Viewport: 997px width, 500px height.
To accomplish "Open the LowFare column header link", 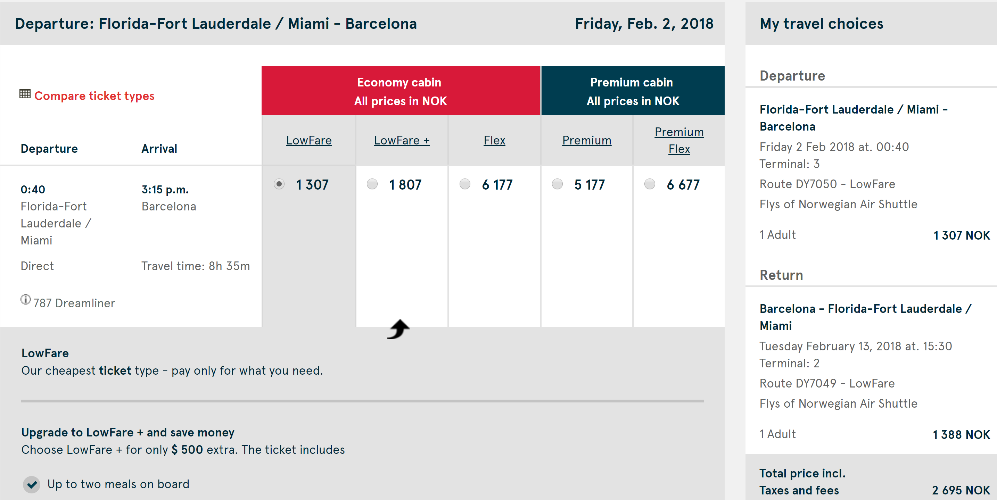I will coord(308,140).
